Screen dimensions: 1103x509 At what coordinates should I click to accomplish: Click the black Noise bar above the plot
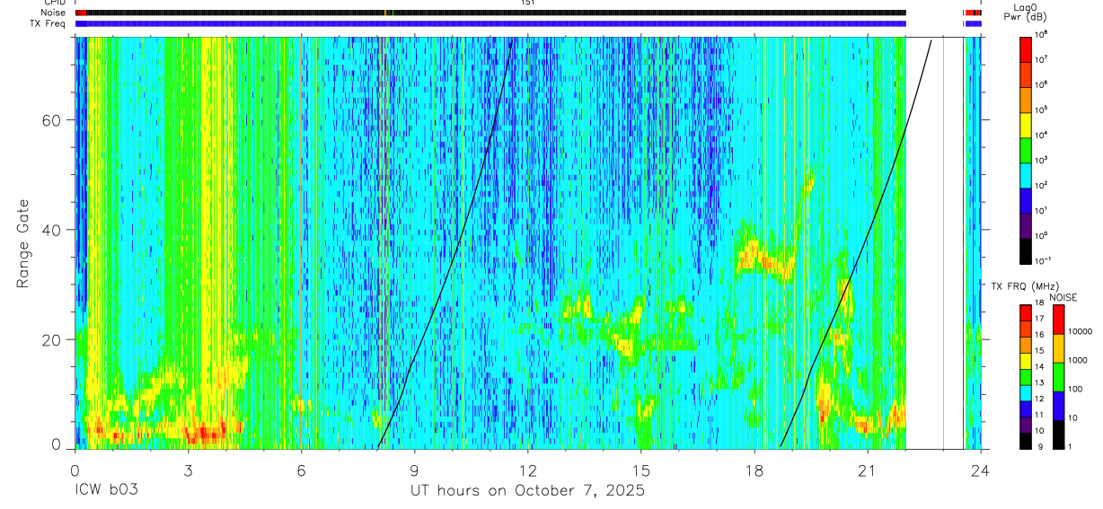point(490,13)
